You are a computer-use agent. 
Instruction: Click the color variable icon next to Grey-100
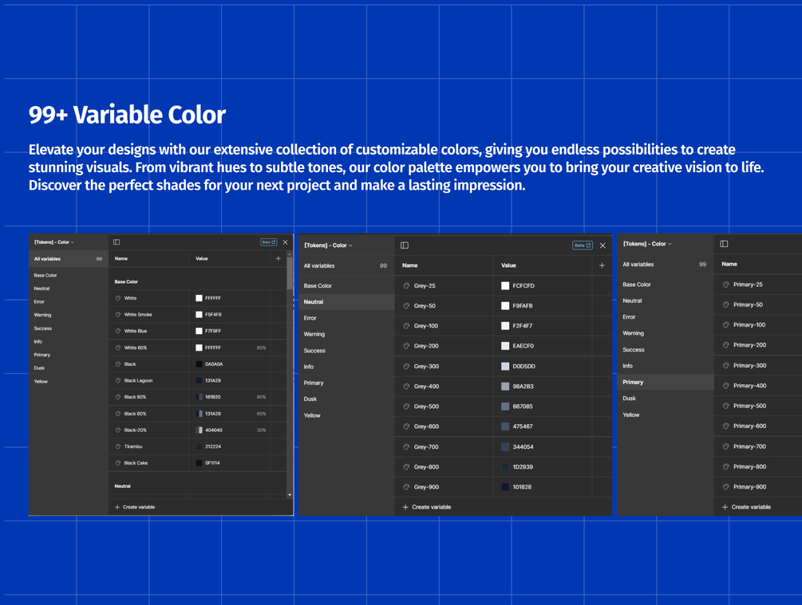pyautogui.click(x=406, y=325)
